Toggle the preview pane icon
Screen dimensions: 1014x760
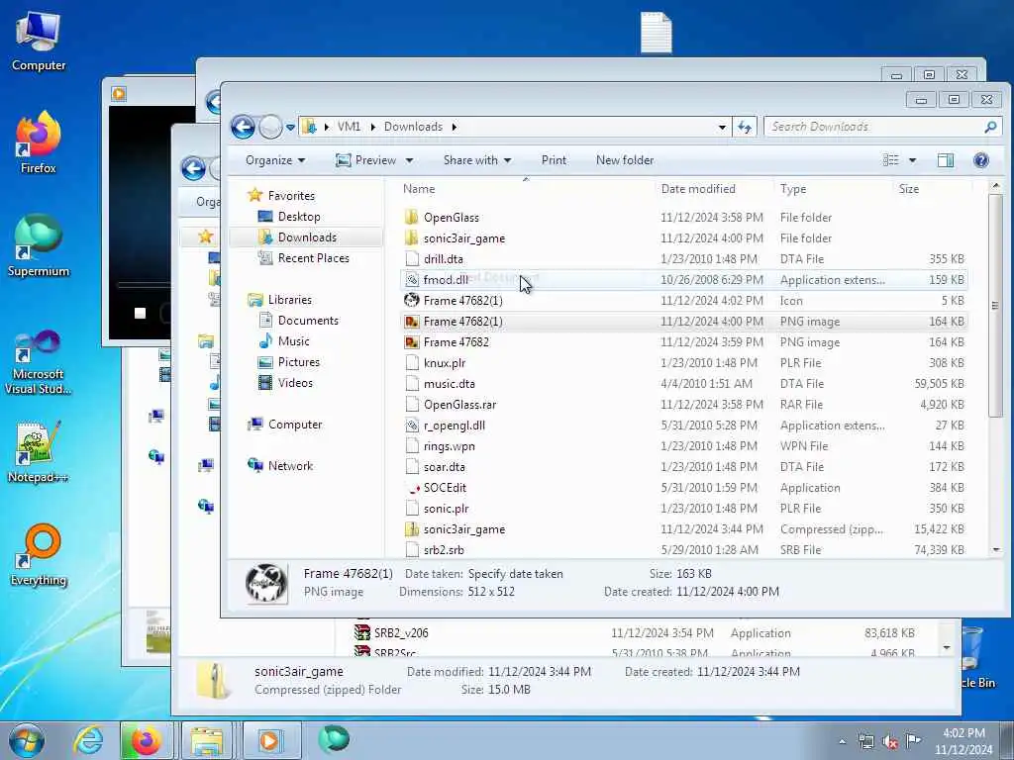945,160
